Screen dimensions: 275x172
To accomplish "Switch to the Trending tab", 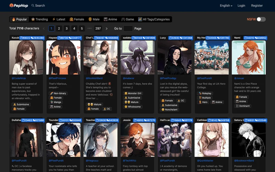I will [x=40, y=19].
